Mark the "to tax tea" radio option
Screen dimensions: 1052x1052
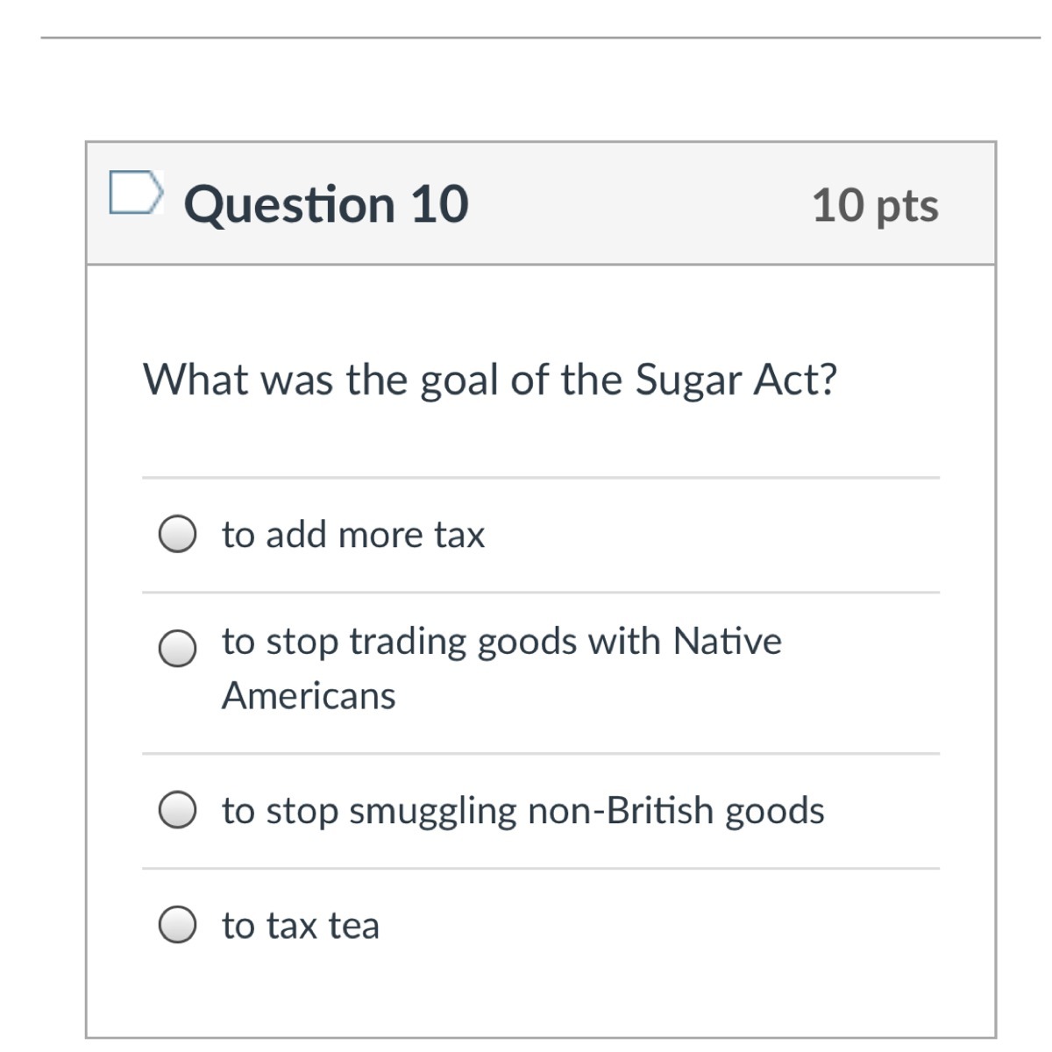pos(177,925)
